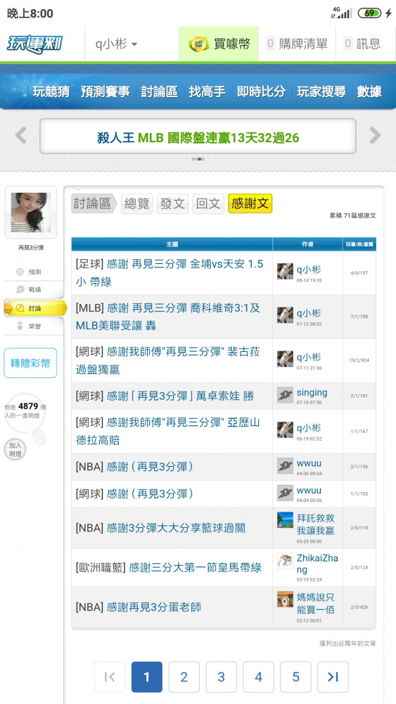Go to page 2
This screenshot has width=396, height=704.
click(x=184, y=677)
